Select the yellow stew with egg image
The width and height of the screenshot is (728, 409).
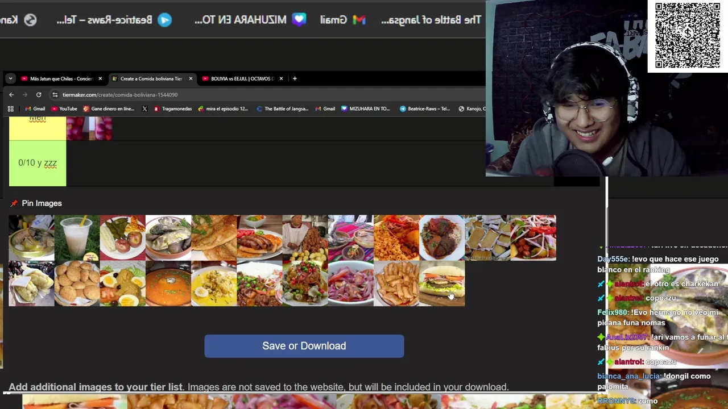[214, 283]
